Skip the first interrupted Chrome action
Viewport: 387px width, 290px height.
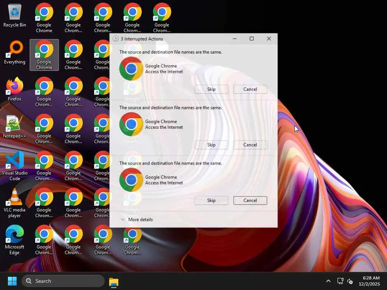pyautogui.click(x=211, y=89)
